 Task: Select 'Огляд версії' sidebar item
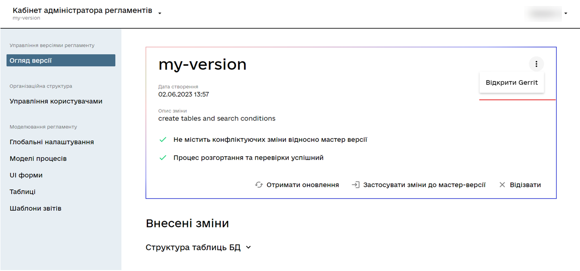coord(61,60)
